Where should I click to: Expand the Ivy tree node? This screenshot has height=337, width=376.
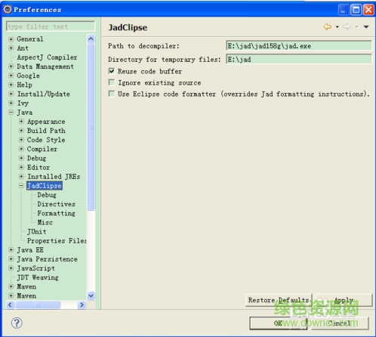11,103
